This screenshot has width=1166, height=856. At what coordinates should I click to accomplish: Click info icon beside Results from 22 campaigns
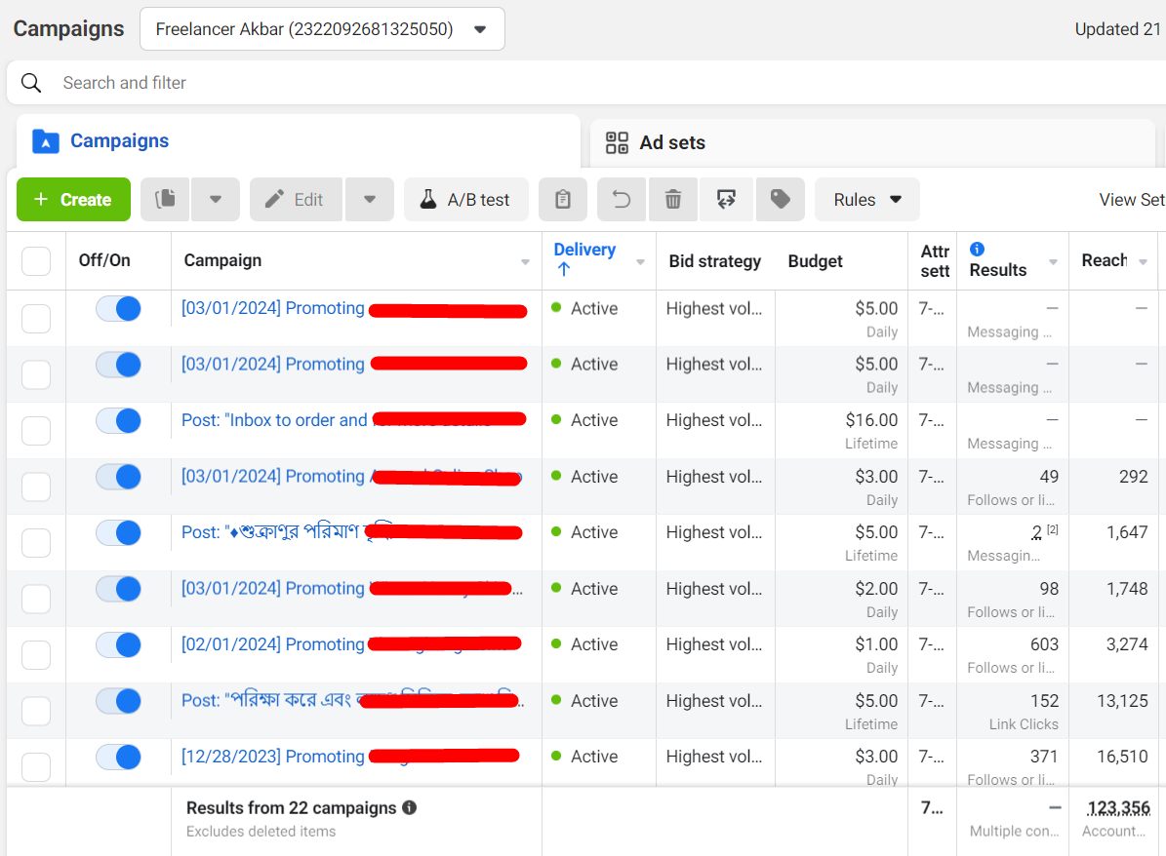pos(410,808)
